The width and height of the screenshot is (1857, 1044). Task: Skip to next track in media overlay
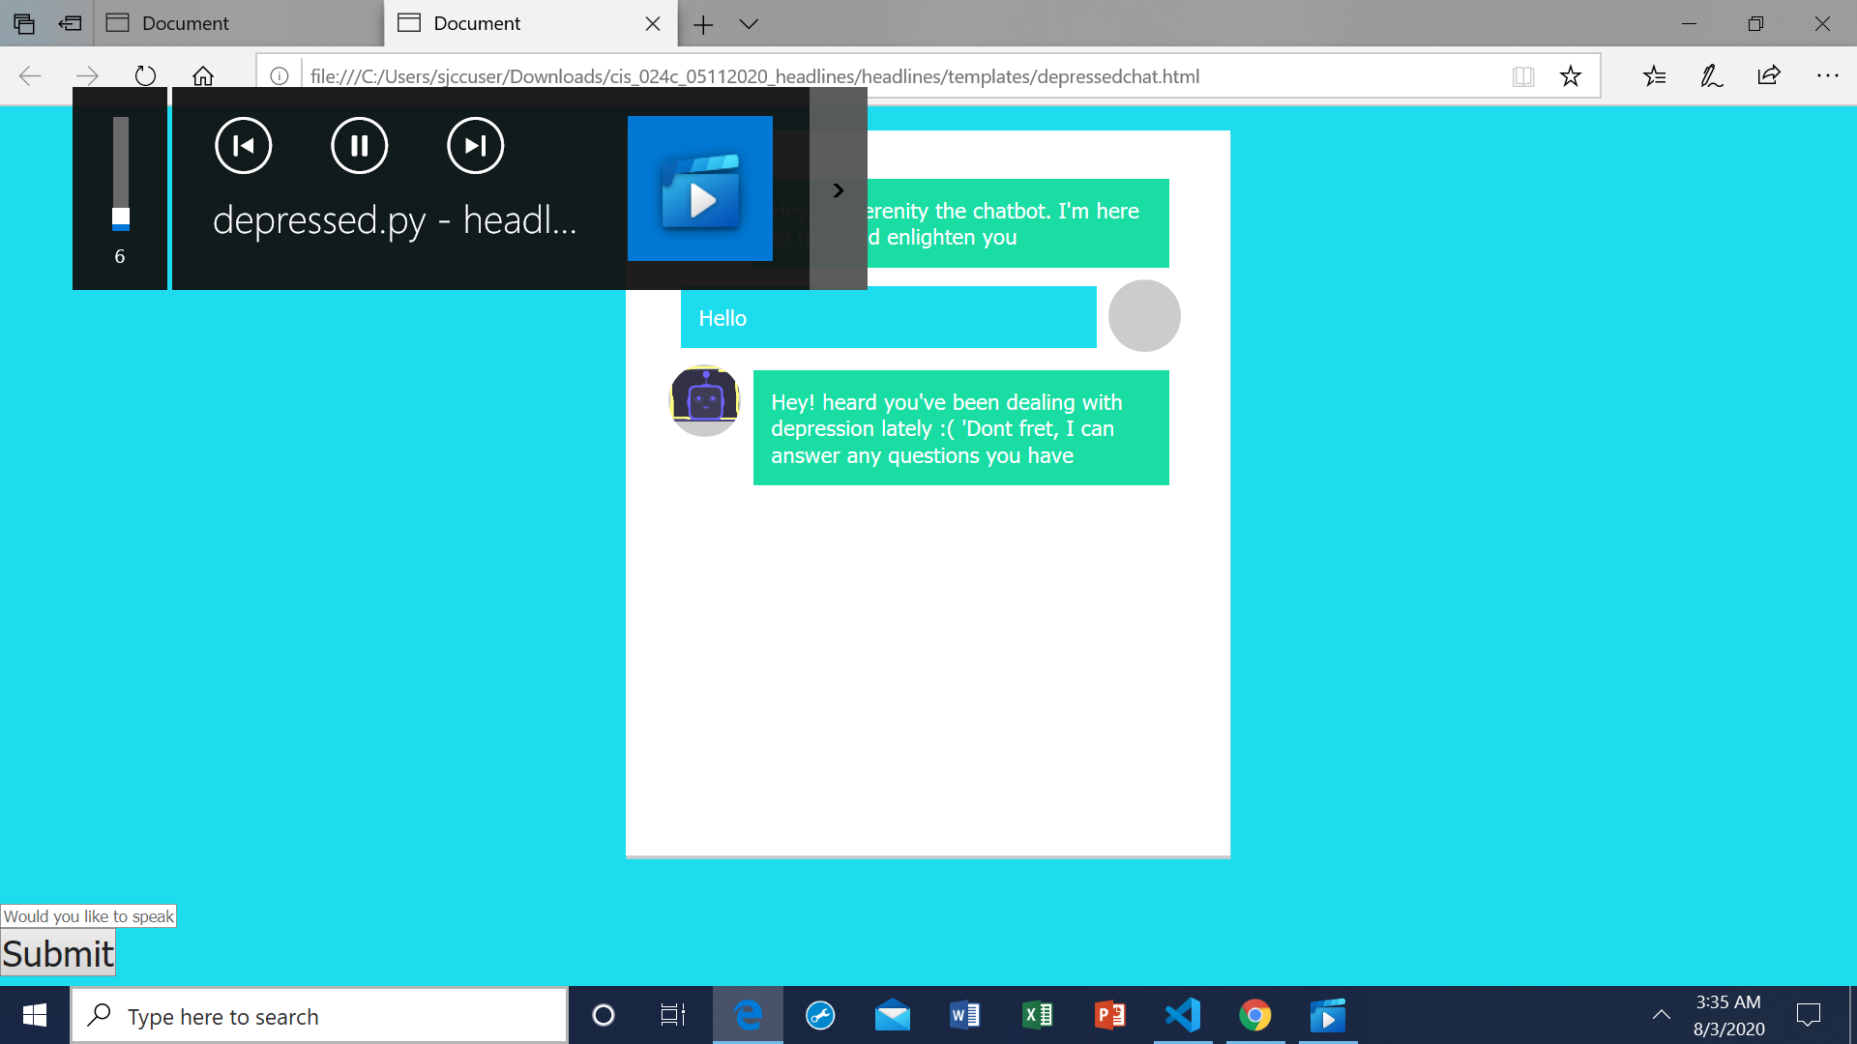pyautogui.click(x=475, y=146)
